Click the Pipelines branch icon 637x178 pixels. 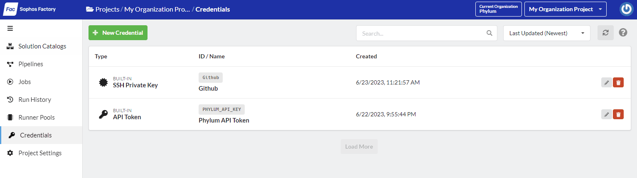[10, 64]
